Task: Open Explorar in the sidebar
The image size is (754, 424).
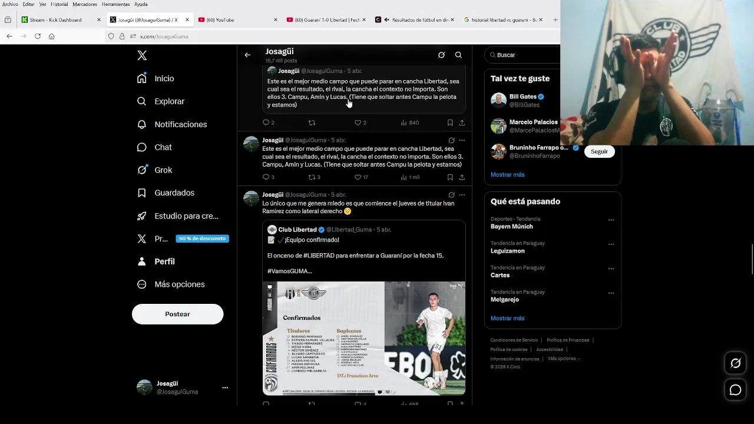Action: 161,101
